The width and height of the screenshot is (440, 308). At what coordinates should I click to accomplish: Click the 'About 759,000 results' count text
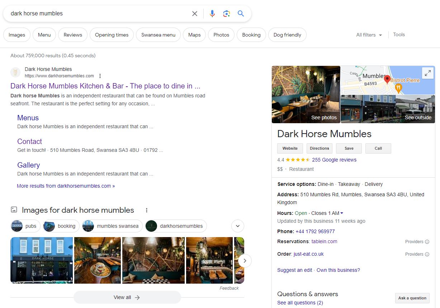pyautogui.click(x=53, y=56)
